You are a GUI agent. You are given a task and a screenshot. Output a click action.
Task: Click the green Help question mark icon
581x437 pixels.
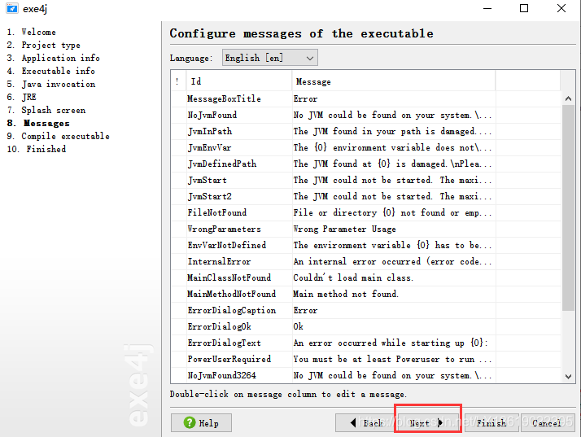(x=190, y=422)
